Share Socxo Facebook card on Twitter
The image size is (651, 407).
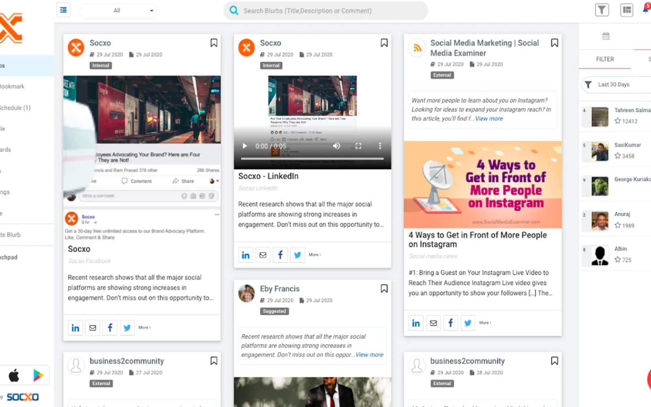(127, 328)
